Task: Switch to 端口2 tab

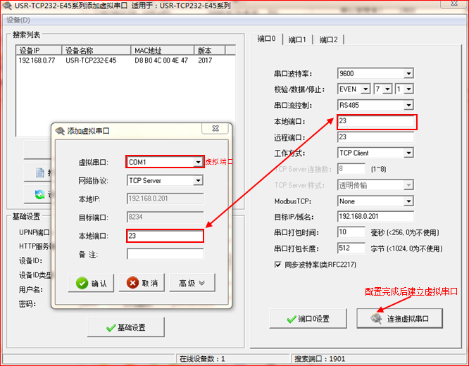Action: [328, 39]
